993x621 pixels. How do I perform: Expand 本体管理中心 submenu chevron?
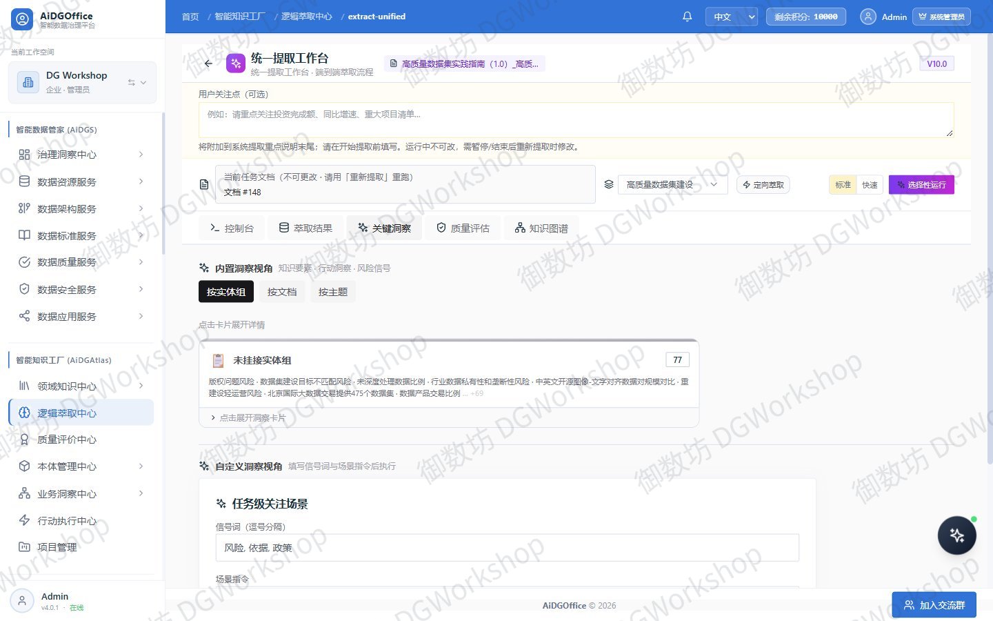[141, 466]
